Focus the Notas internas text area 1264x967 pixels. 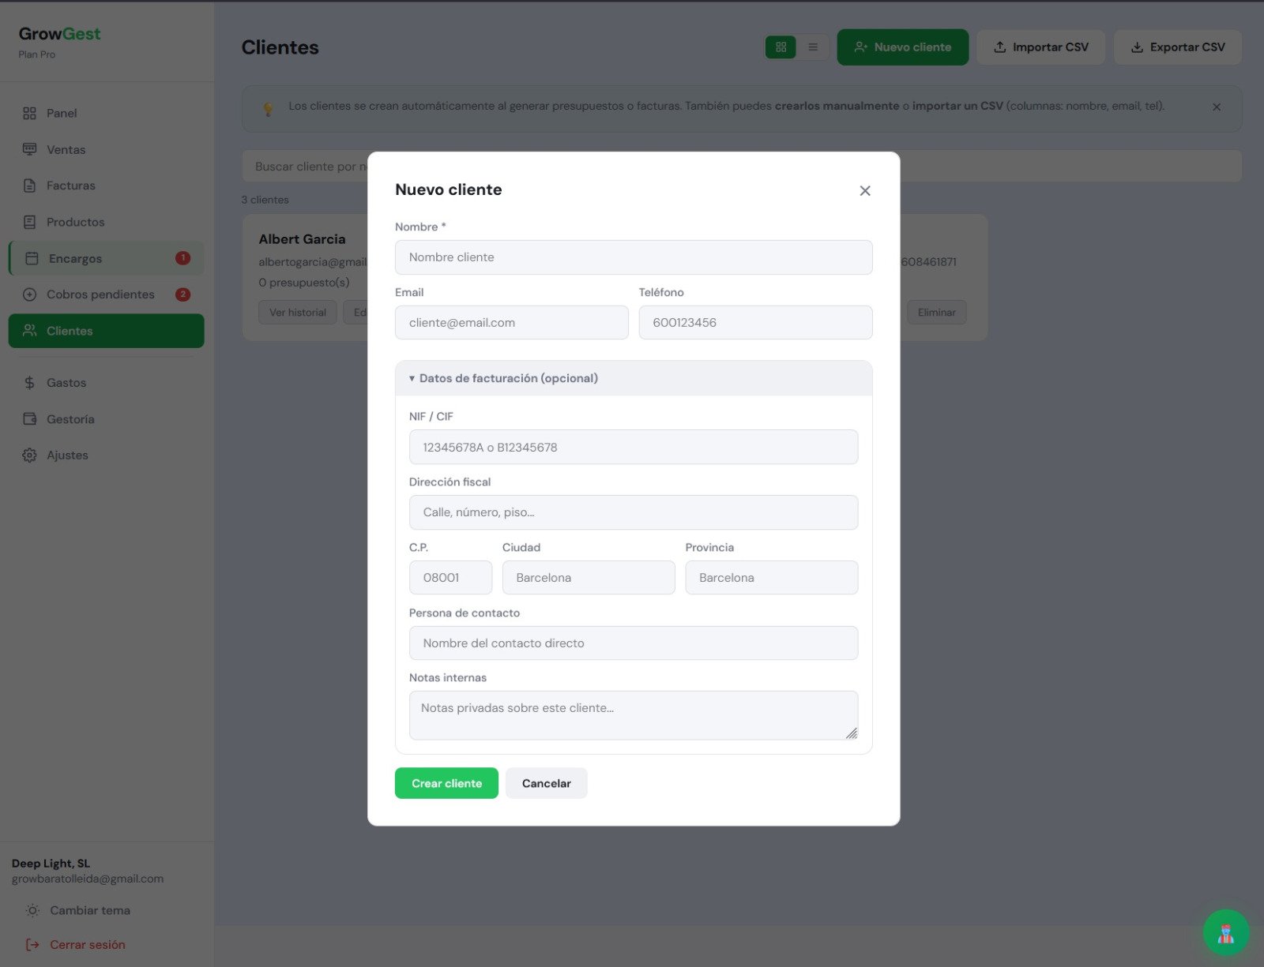(x=633, y=714)
